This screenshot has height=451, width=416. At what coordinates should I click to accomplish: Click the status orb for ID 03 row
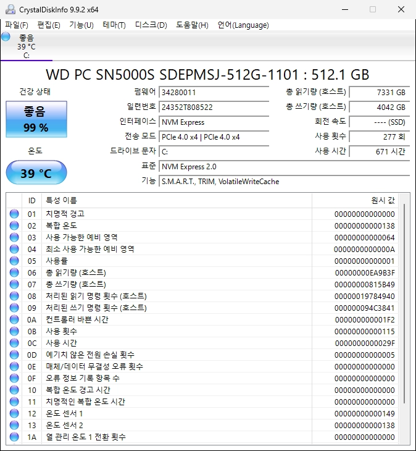pos(14,238)
